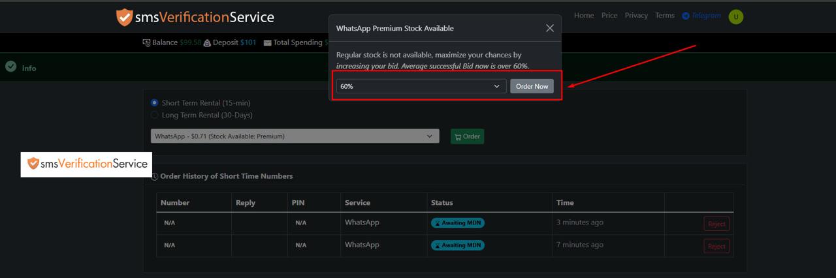Select Short Term Rental (15-min) option
This screenshot has height=278, width=836.
click(x=155, y=102)
